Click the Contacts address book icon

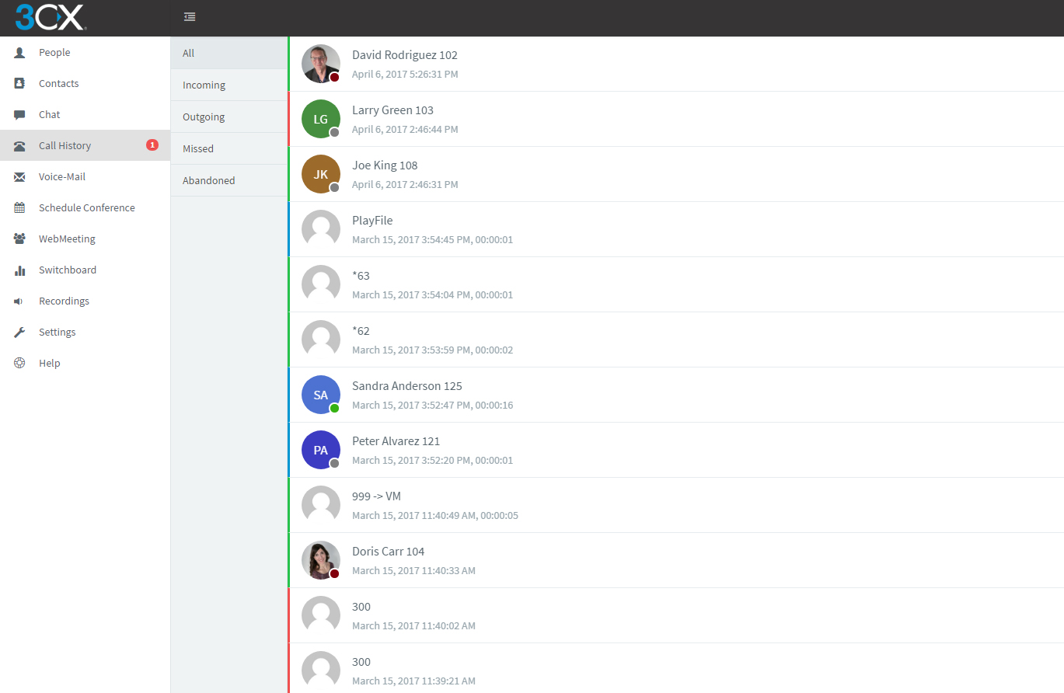20,84
